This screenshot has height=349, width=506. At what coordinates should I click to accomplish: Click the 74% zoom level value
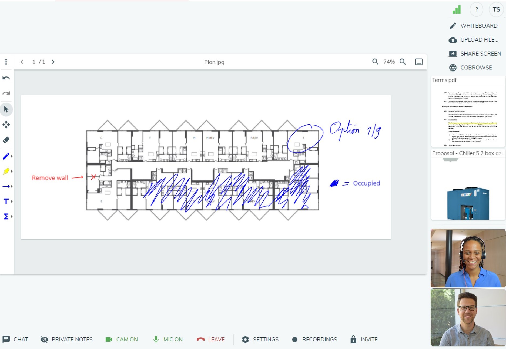click(389, 62)
